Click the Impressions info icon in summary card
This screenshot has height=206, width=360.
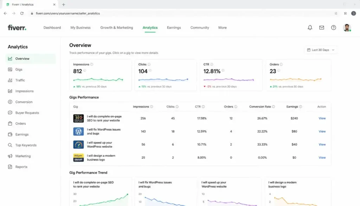[92, 64]
